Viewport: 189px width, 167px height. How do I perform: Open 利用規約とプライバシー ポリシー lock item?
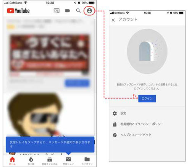[x=147, y=124]
